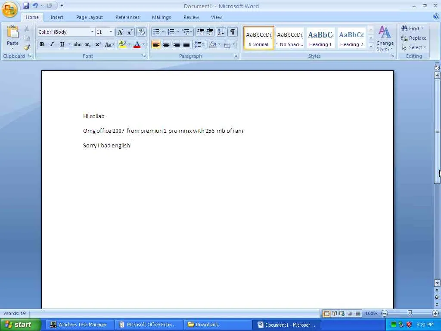The width and height of the screenshot is (441, 331).
Task: Toggle Italic formatting
Action: tap(52, 44)
